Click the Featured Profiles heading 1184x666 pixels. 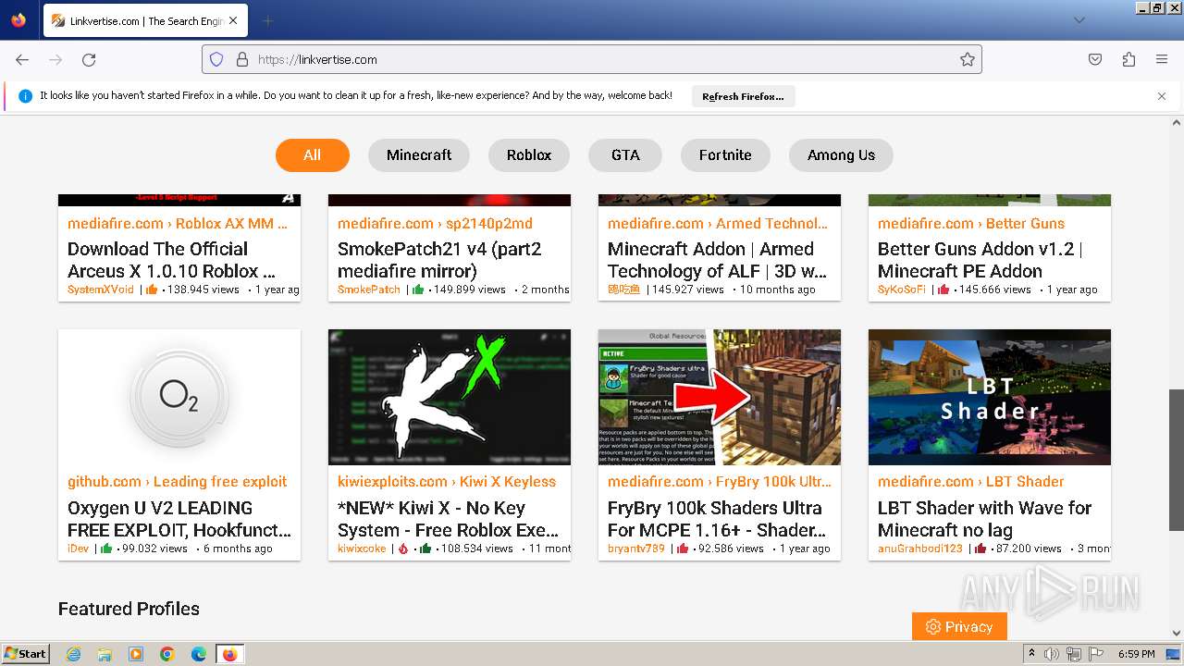(129, 609)
